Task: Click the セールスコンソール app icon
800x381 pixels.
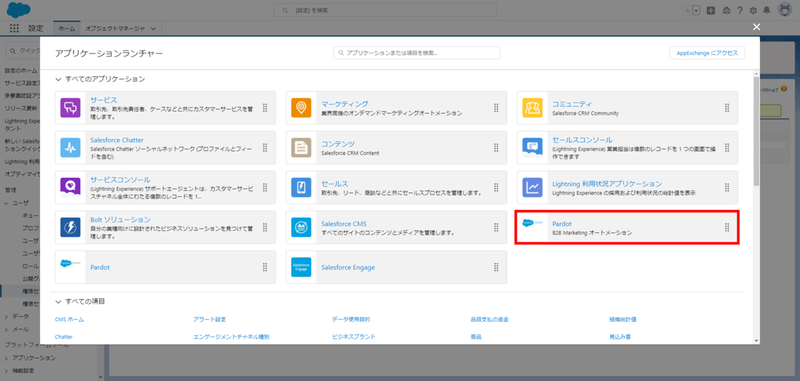Action: tap(533, 147)
